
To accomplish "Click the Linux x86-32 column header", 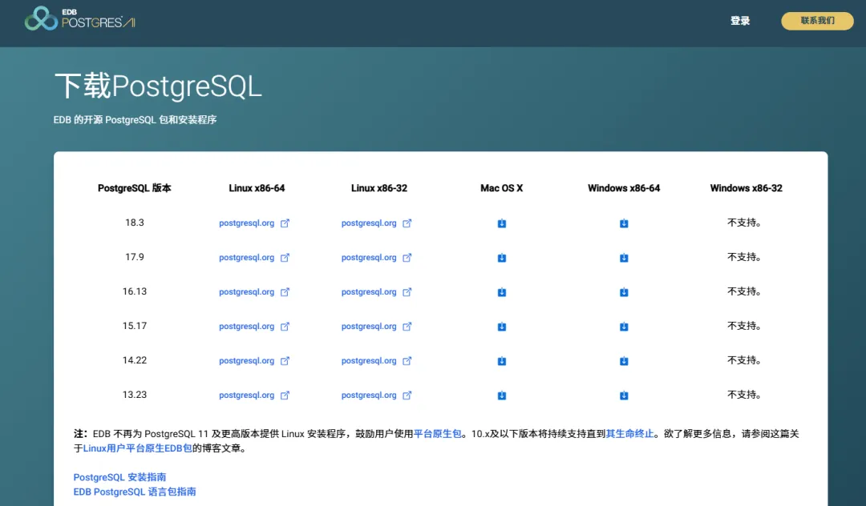I will 378,188.
